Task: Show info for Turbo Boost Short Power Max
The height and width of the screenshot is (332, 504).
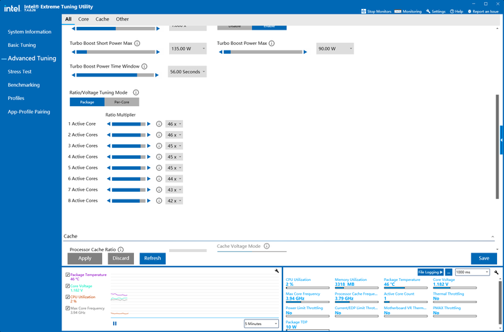Action: click(137, 43)
